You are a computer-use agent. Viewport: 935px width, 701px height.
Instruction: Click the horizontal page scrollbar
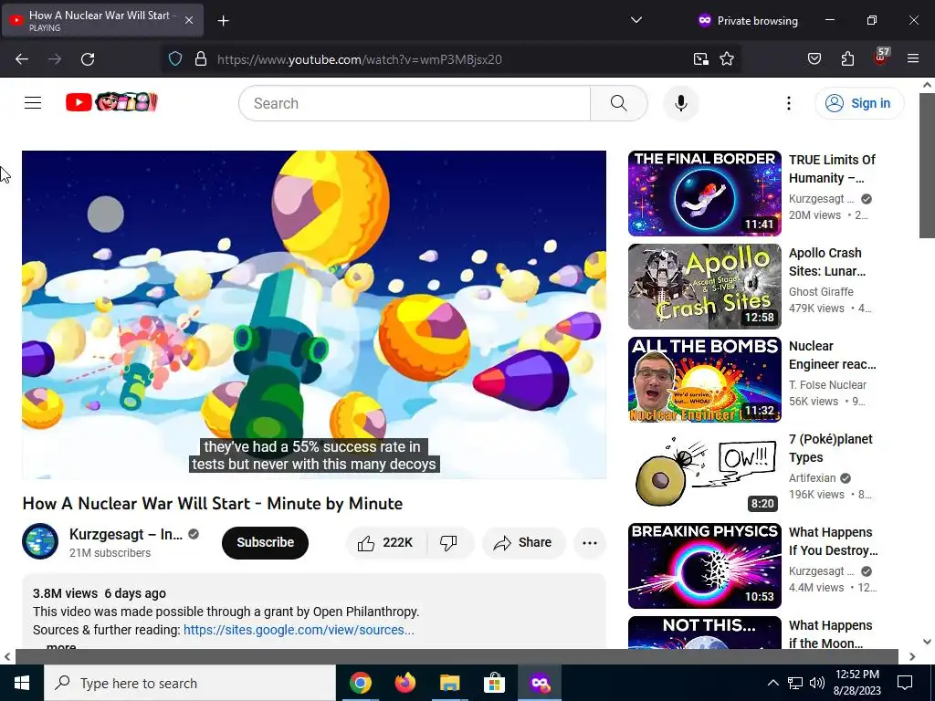(457, 656)
